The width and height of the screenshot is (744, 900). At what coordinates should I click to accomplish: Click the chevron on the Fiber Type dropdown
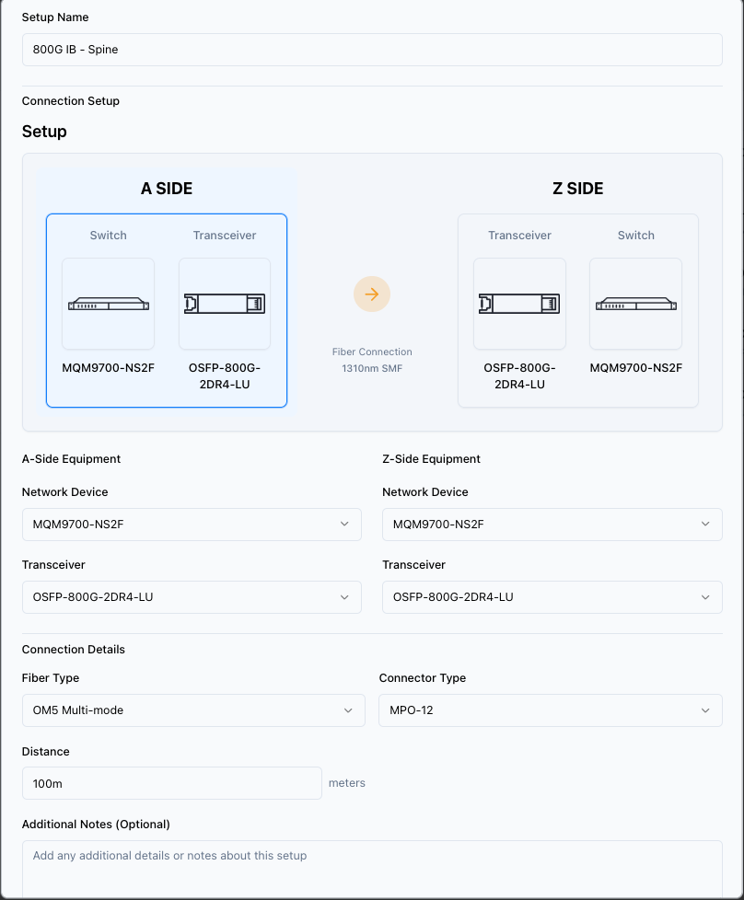point(349,710)
